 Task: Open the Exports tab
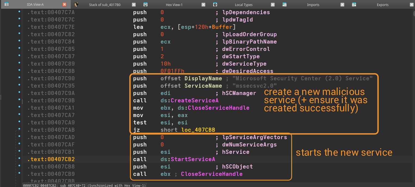382,5
